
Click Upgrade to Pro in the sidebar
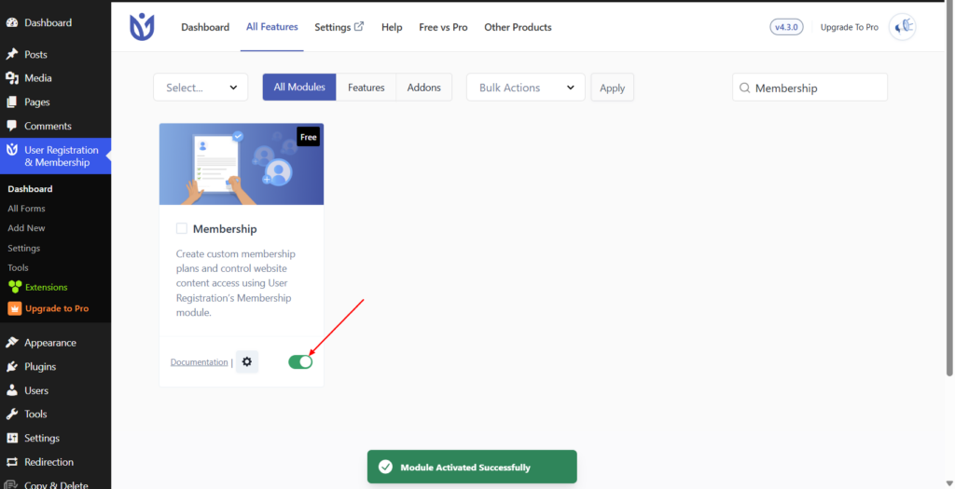click(57, 308)
